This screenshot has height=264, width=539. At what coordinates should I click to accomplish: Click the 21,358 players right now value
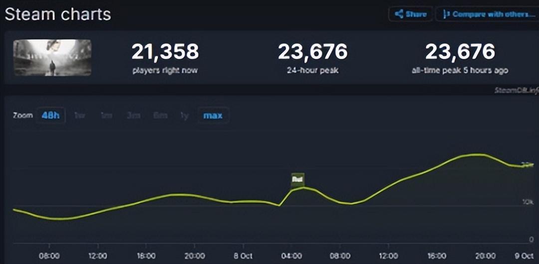tap(165, 51)
